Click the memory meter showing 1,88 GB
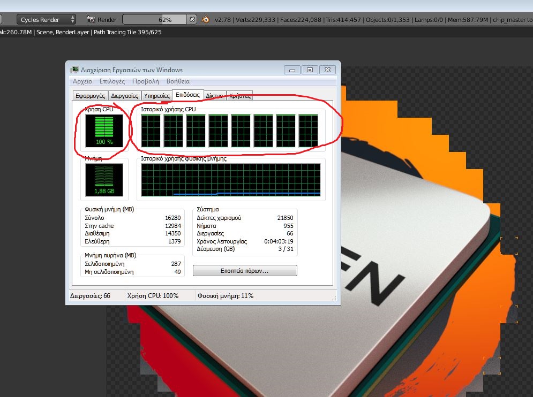The image size is (533, 397). click(104, 180)
